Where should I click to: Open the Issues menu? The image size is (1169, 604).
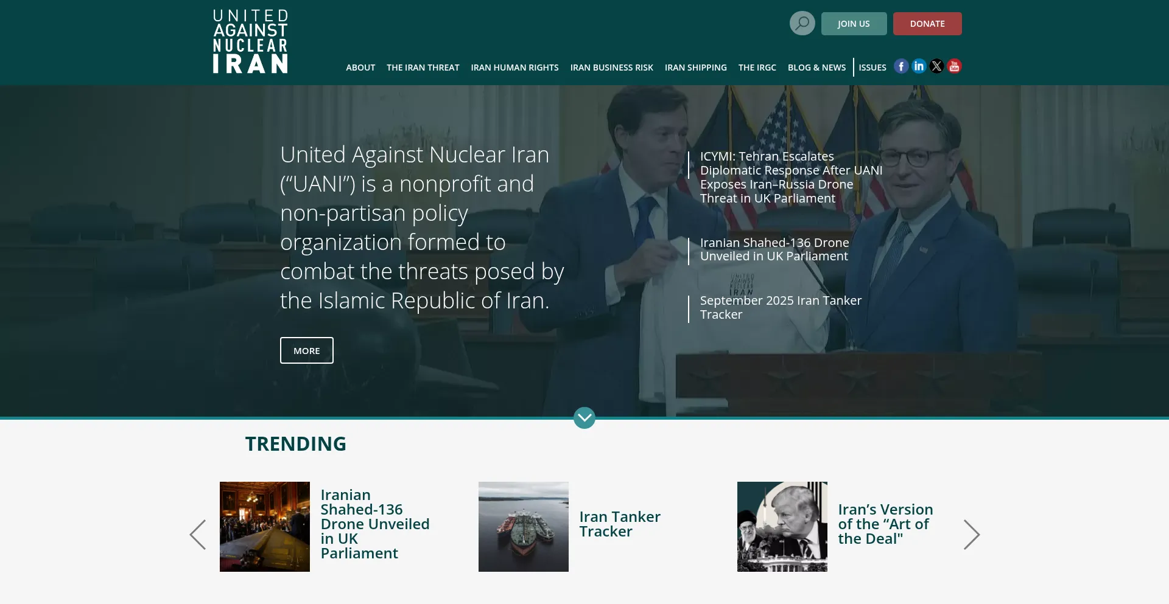(x=872, y=68)
